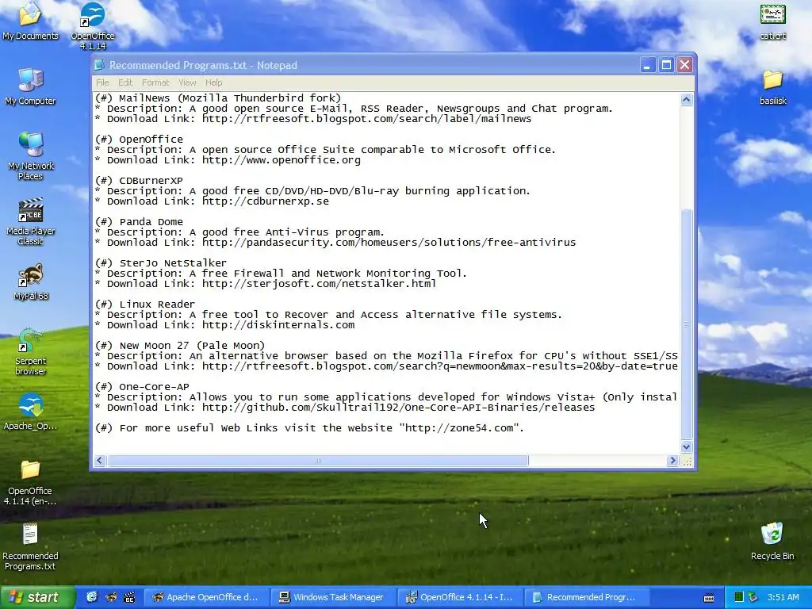This screenshot has width=812, height=609.
Task: Click the mailnews download link text
Action: [366, 119]
